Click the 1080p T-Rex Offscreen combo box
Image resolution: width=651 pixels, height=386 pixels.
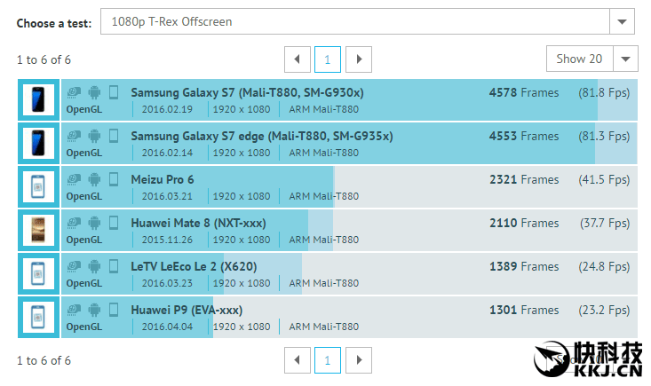pos(355,21)
